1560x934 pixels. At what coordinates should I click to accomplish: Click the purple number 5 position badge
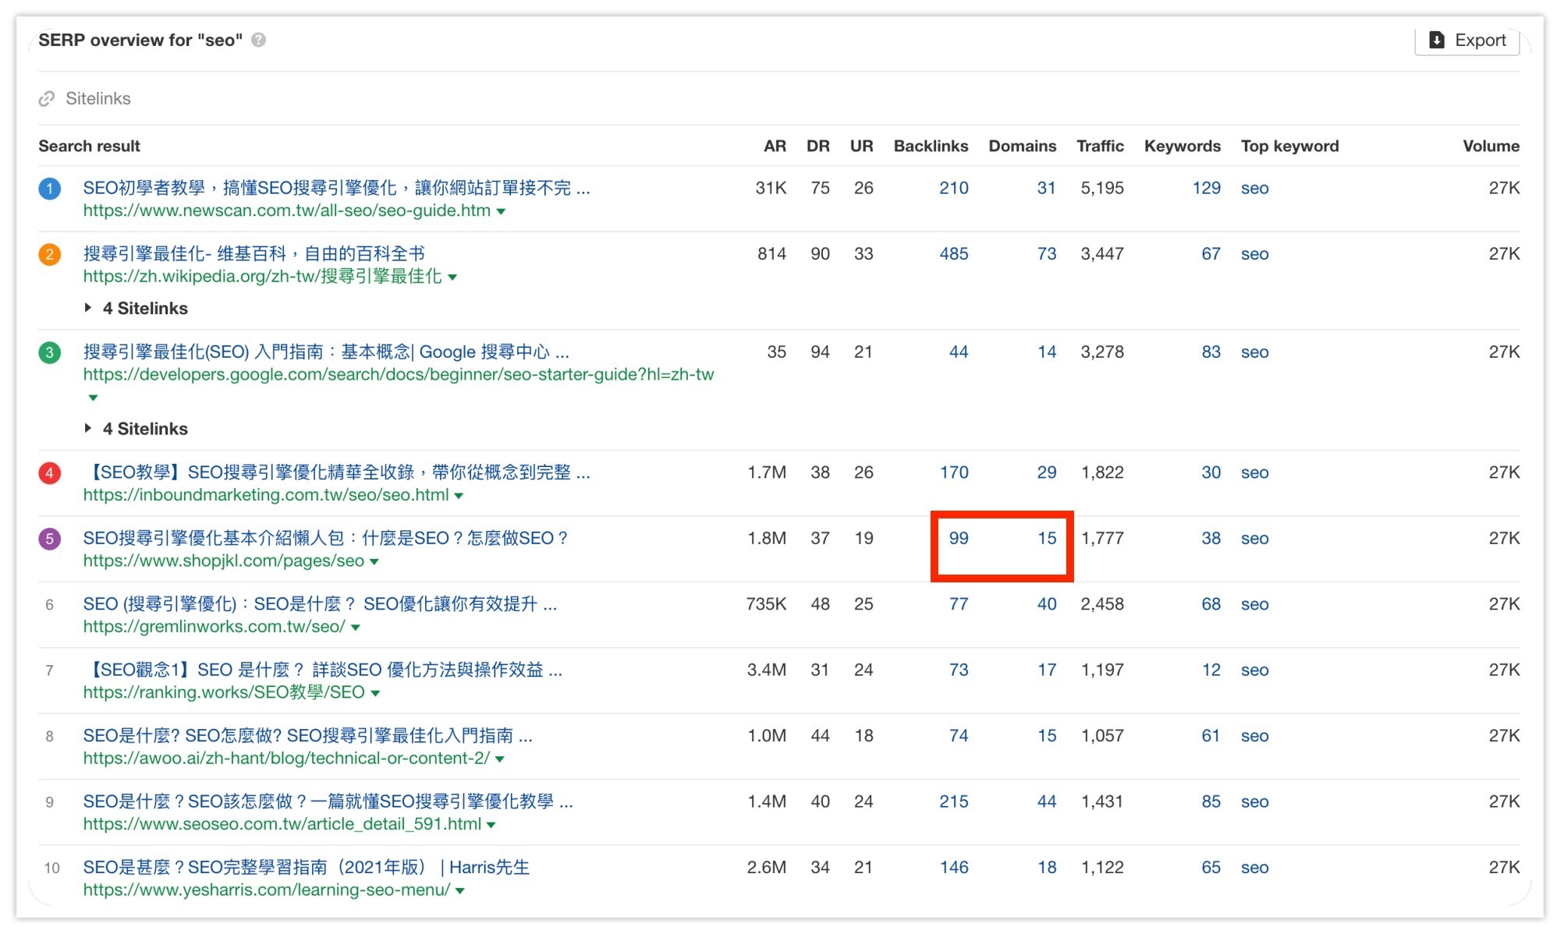click(x=50, y=539)
